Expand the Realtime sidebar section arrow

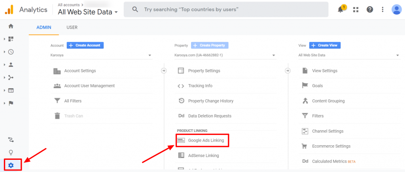coord(4,52)
